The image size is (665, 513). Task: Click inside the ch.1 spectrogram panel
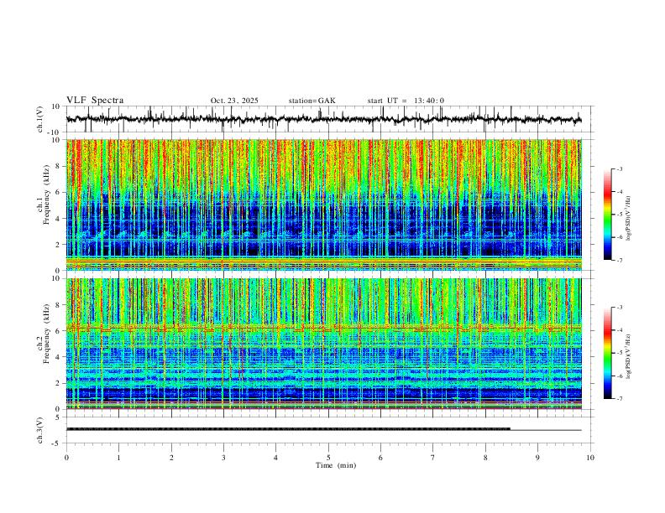pos(323,205)
